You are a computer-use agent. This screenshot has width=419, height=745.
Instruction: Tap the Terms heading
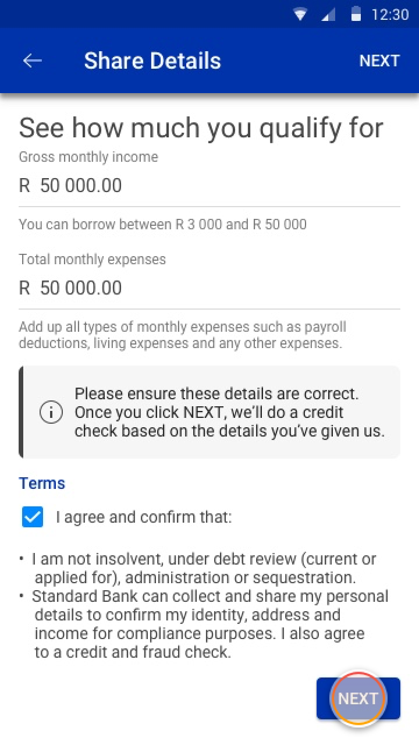coord(42,483)
